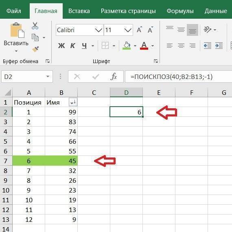Image resolution: width=232 pixels, height=232 pixels.
Task: Switch to the Главная tab
Action: pyautogui.click(x=46, y=11)
